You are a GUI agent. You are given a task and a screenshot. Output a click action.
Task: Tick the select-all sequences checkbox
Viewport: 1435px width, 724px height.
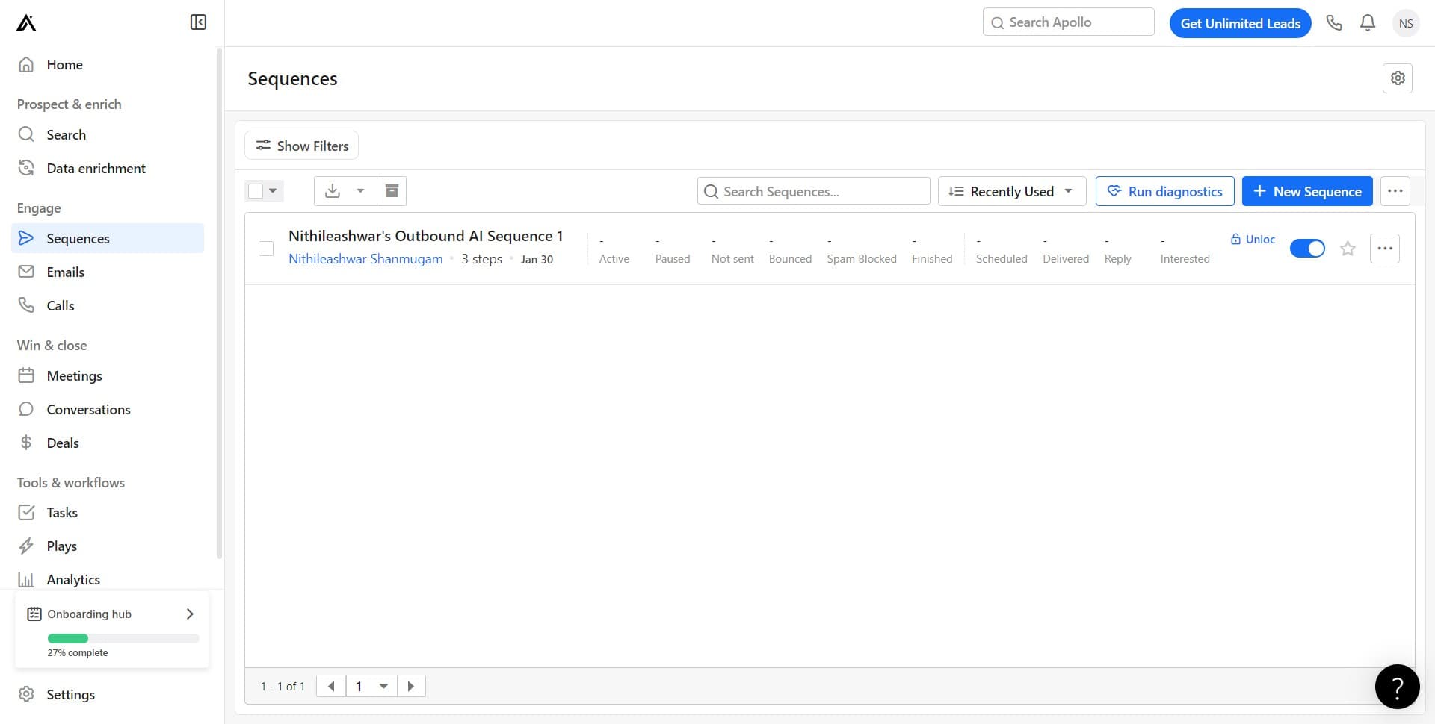click(256, 191)
